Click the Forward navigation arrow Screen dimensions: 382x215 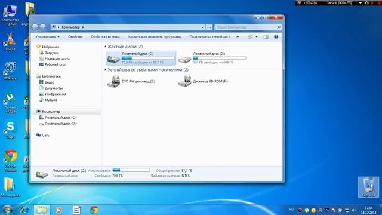(43, 27)
